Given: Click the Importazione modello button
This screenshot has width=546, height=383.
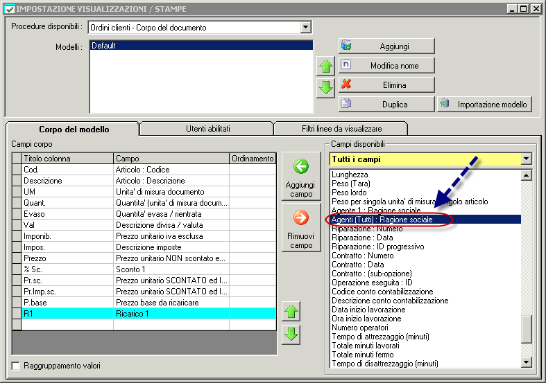Looking at the screenshot, I should (x=484, y=105).
